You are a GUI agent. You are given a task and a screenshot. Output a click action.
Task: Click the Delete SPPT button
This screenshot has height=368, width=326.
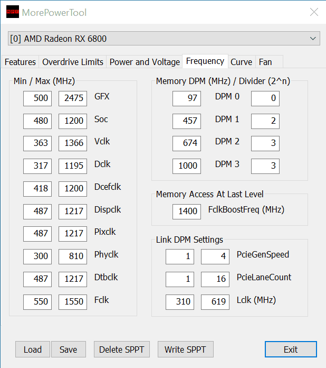(122, 349)
